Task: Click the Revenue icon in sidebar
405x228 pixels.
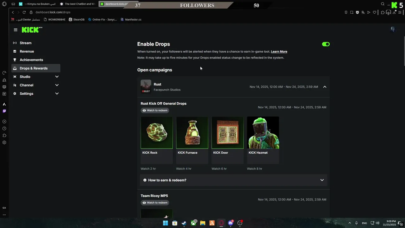Action: tap(15, 51)
